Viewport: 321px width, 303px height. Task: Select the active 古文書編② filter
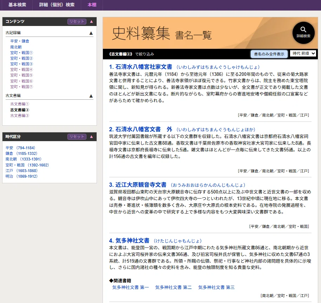click(x=20, y=110)
